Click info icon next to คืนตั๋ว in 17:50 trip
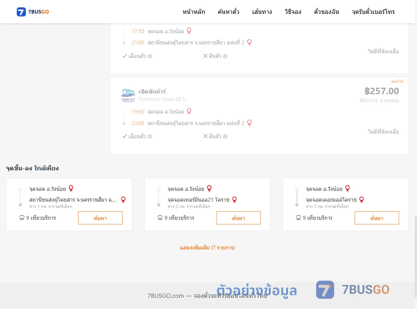The image size is (417, 309). 225,56
